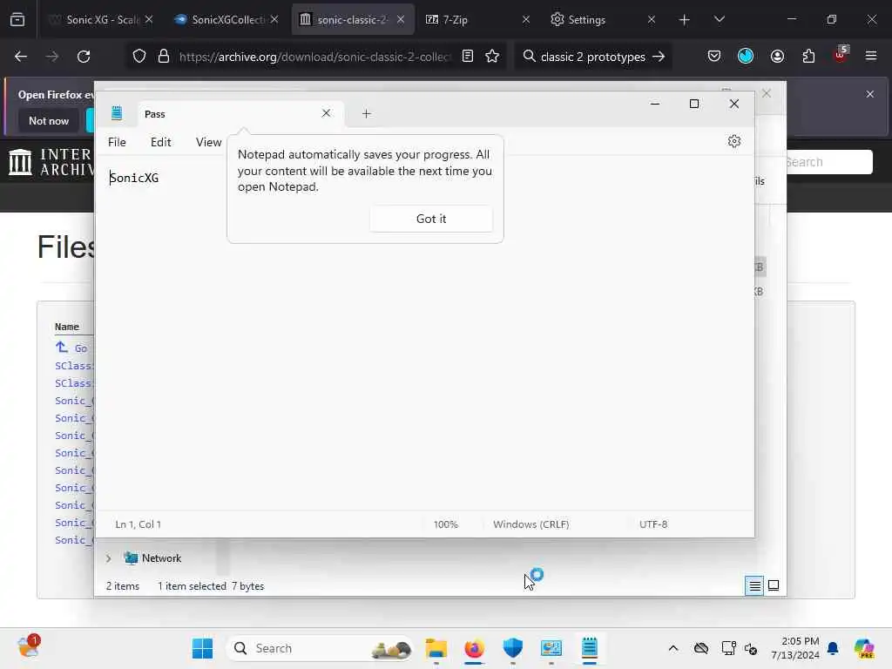Click the Name column header

66,327
